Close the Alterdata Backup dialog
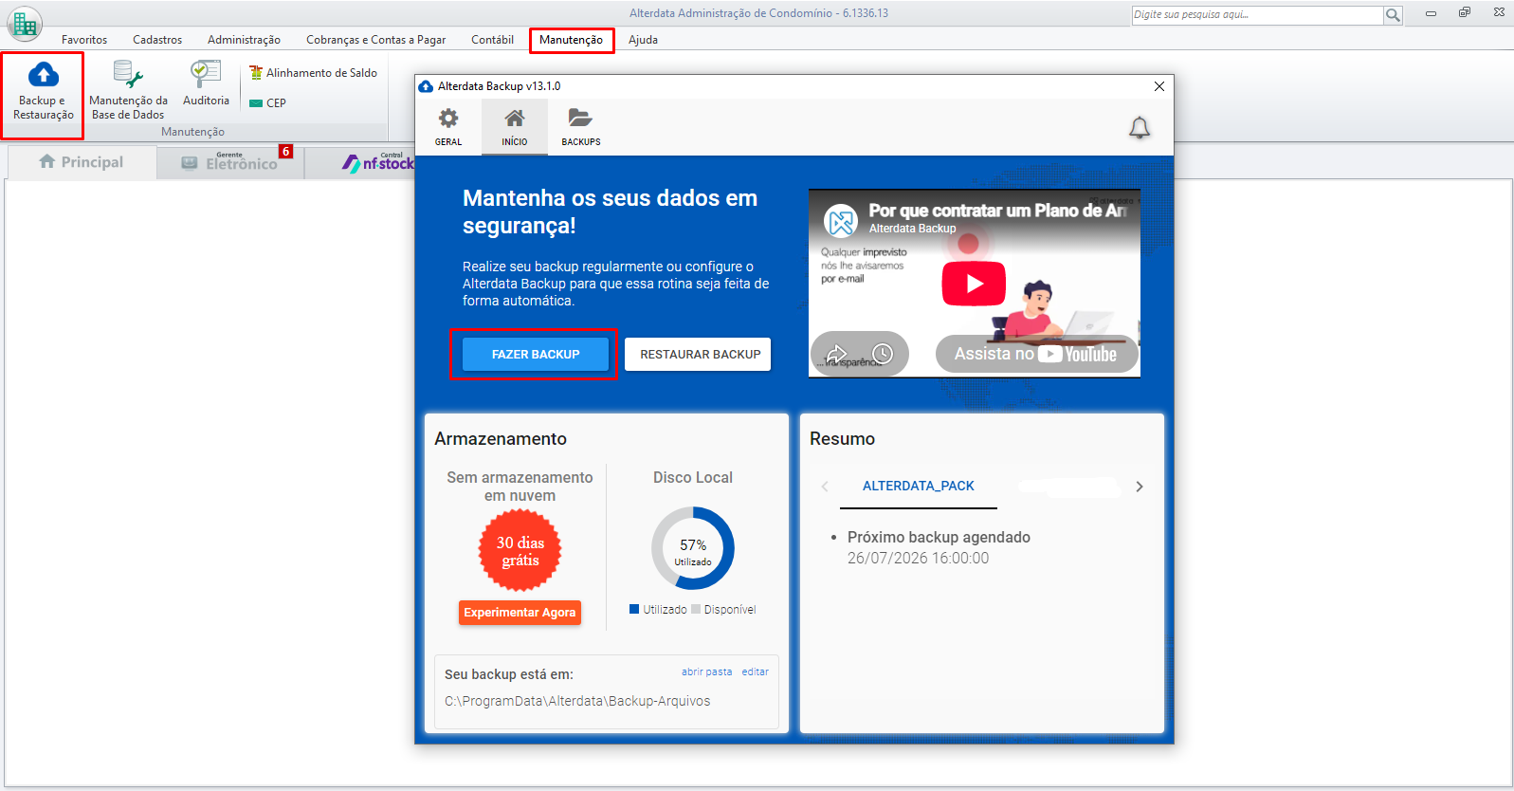 [1158, 86]
